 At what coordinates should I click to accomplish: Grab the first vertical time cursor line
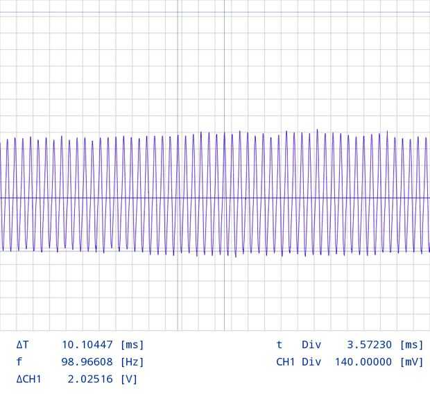click(x=178, y=165)
